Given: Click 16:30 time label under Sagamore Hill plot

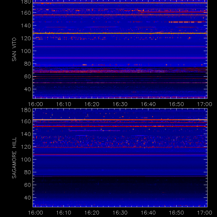Looking at the screenshot, I should point(120,213).
